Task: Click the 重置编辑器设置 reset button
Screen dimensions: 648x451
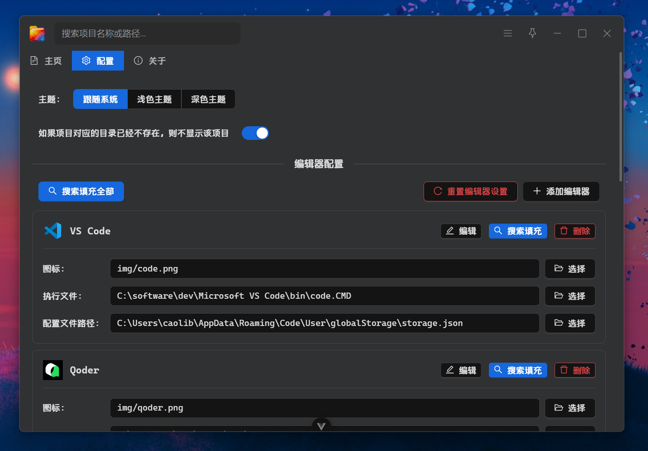Action: coord(470,191)
